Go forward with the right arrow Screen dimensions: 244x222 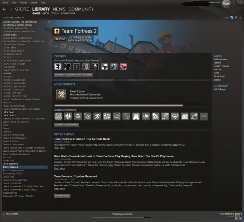[10, 9]
